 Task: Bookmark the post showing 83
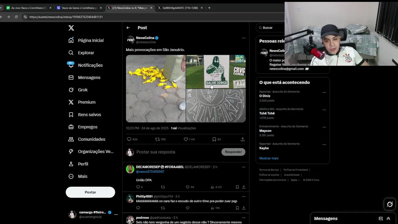coord(214,139)
